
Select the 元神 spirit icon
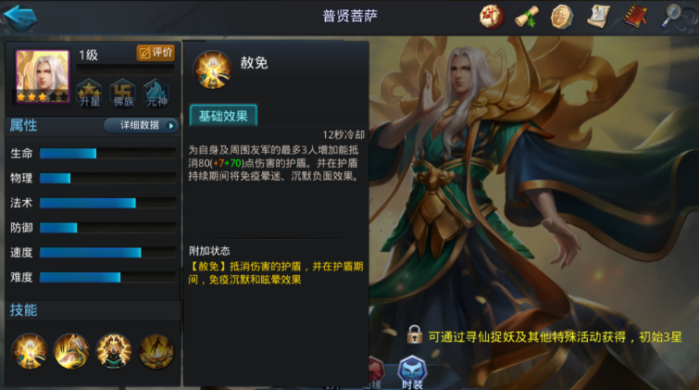pos(156,94)
